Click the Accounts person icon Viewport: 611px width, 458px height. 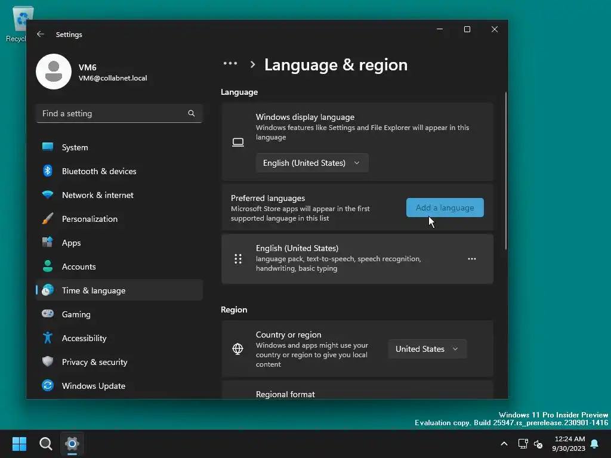[x=48, y=266]
